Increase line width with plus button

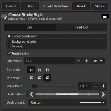87,61
